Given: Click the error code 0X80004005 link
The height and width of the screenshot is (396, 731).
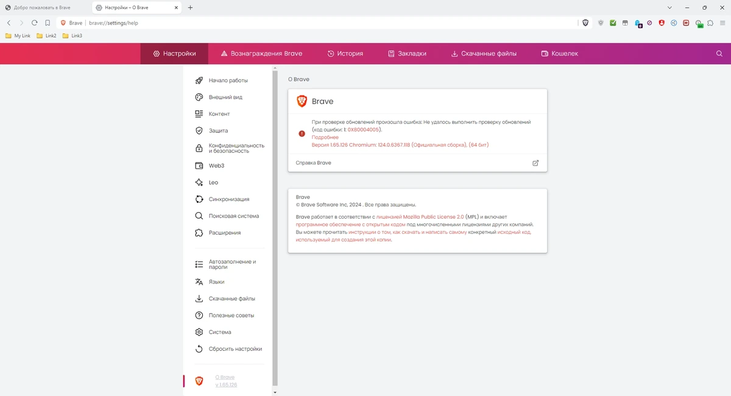Looking at the screenshot, I should (364, 130).
